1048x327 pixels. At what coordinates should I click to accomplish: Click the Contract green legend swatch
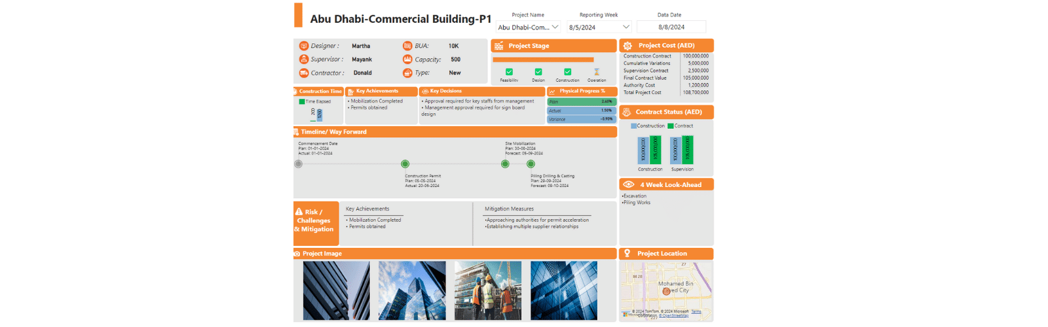[x=671, y=126]
